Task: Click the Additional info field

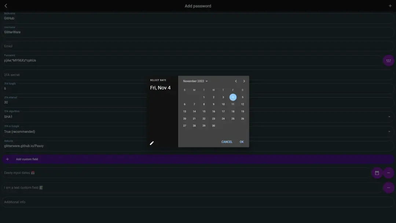Action: click(198, 202)
